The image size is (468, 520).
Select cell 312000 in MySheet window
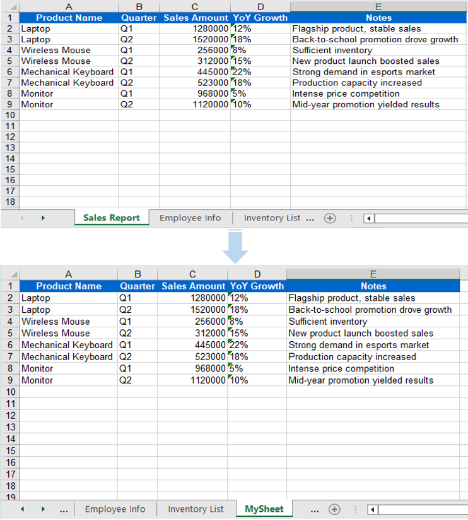point(192,333)
